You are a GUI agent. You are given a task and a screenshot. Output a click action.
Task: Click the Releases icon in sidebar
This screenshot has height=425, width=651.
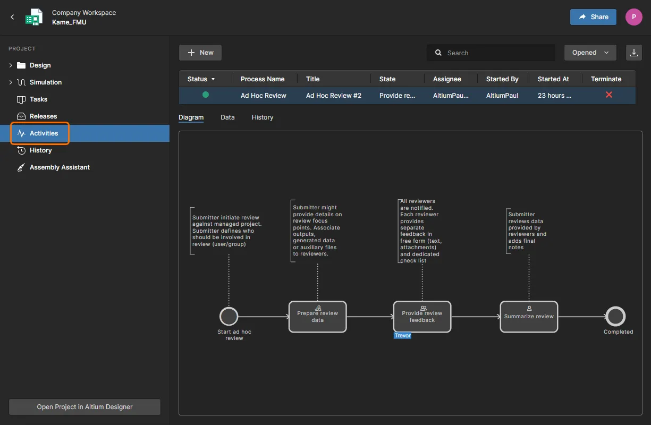[x=21, y=116]
